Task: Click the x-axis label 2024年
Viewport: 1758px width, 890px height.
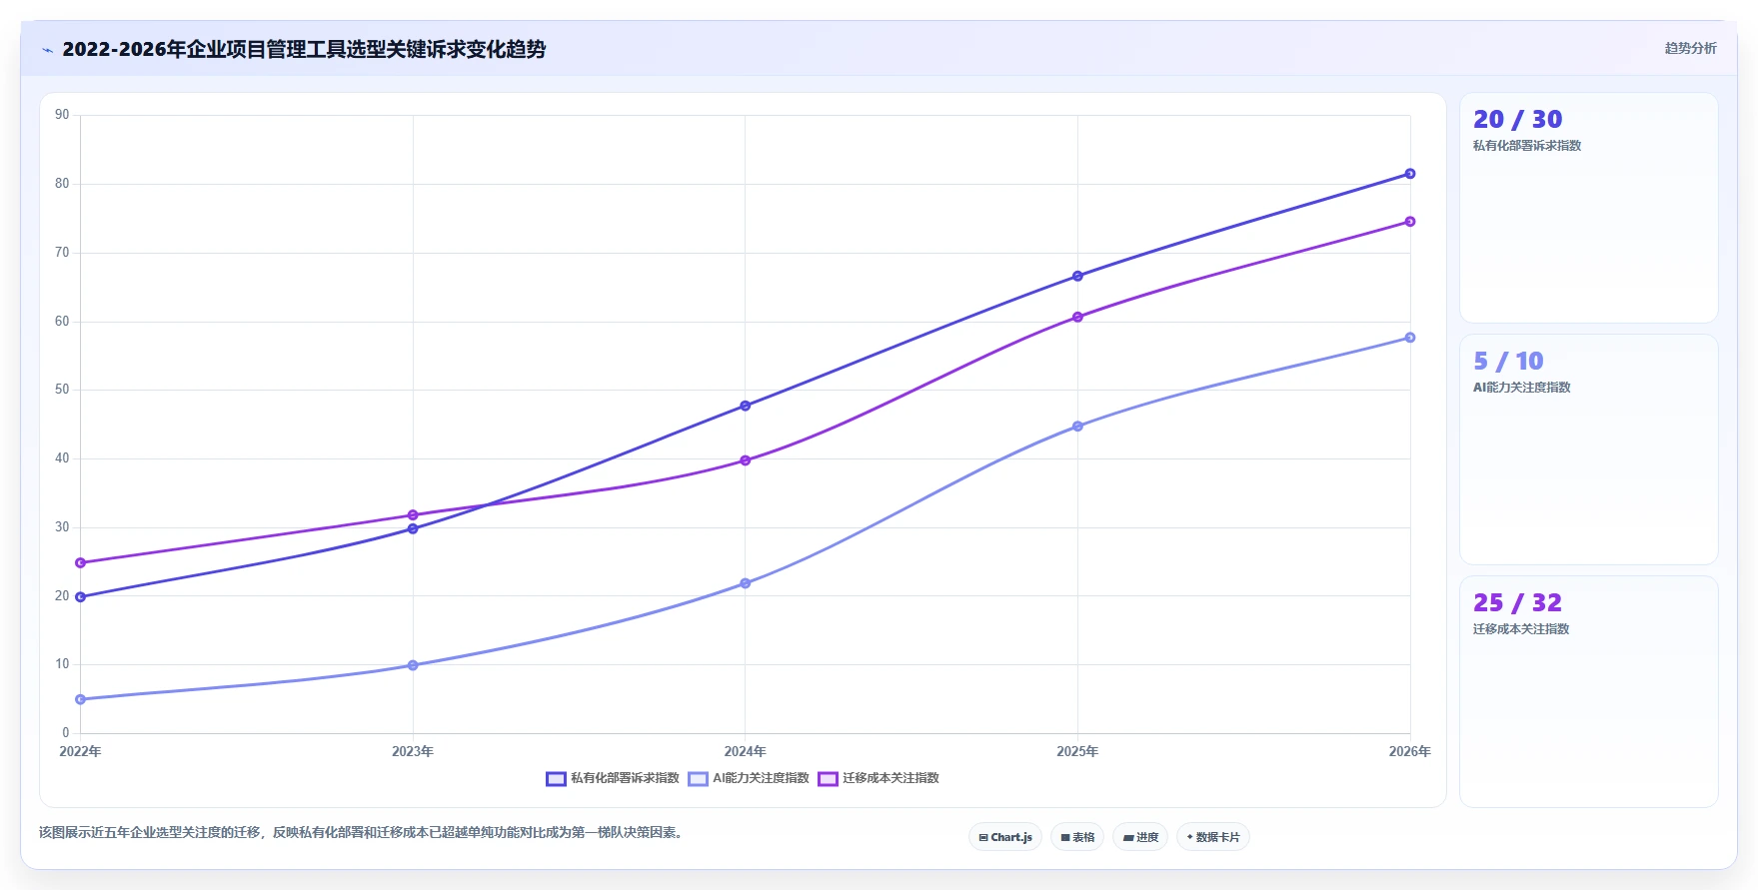Action: click(x=745, y=751)
